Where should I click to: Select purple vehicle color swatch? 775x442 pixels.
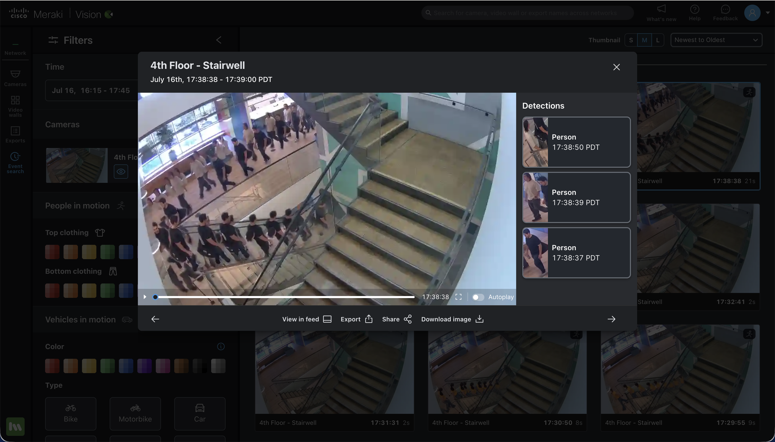144,366
